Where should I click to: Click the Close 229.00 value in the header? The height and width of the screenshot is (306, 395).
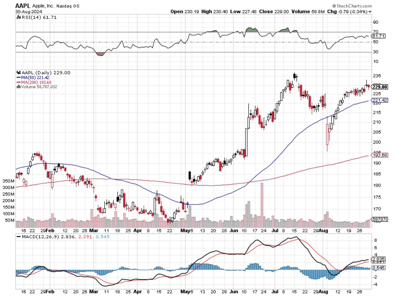pos(274,12)
